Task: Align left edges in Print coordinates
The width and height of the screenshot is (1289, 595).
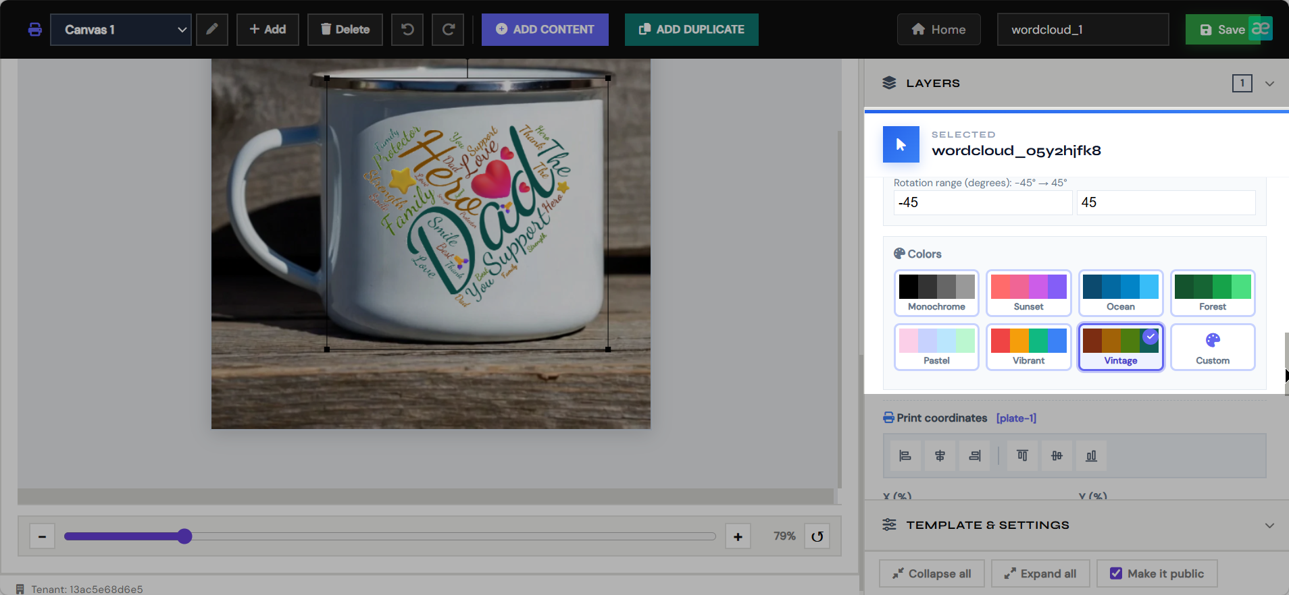Action: tap(905, 456)
